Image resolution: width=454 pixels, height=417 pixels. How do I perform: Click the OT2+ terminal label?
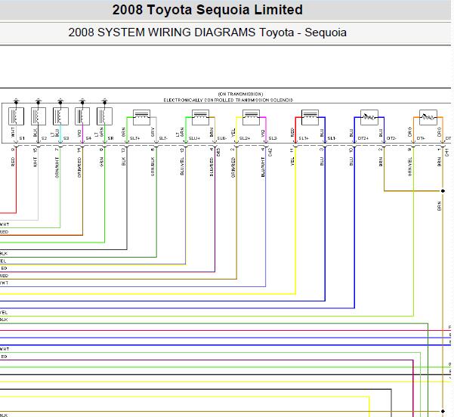tap(363, 138)
